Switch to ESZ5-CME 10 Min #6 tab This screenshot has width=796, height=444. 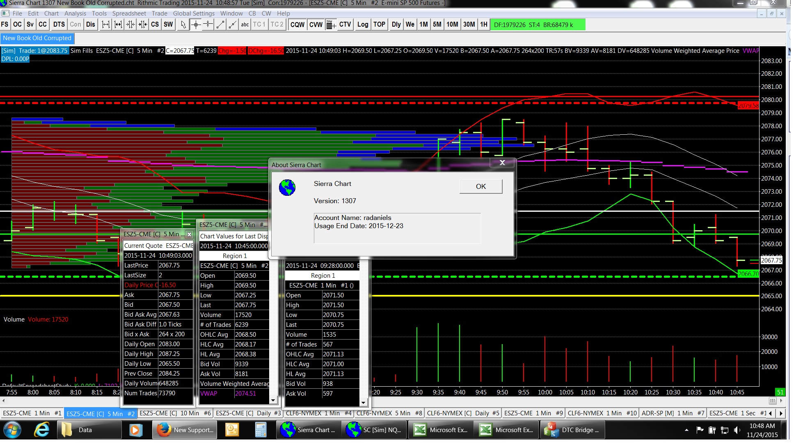click(x=175, y=413)
